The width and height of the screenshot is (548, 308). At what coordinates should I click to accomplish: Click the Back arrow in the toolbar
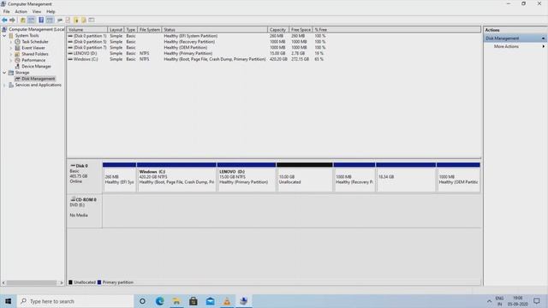4,21
